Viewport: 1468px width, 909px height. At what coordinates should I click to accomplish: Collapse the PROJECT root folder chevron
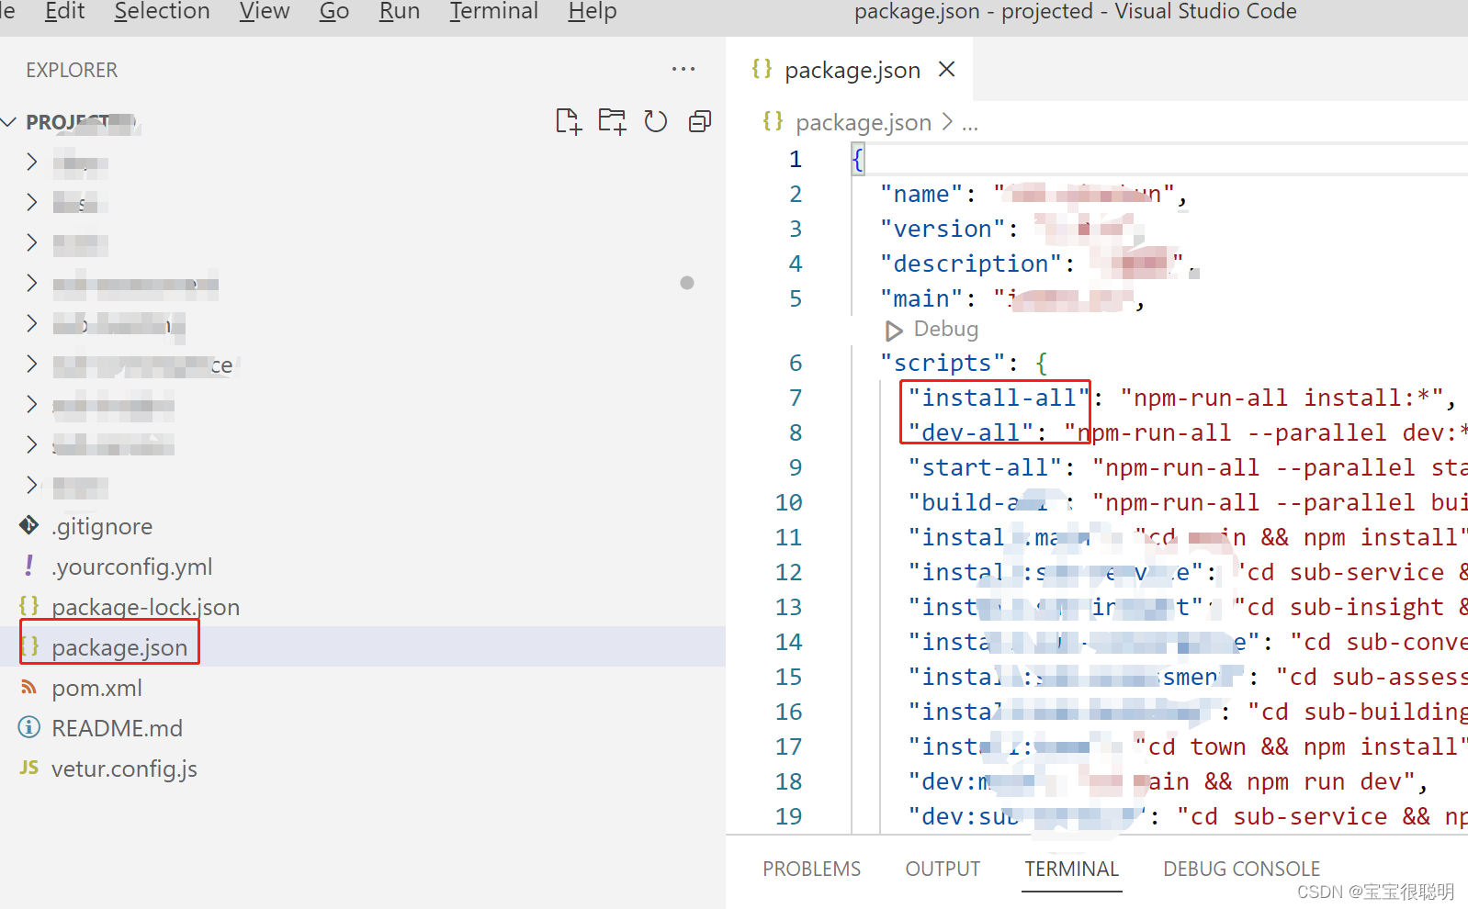(x=10, y=121)
